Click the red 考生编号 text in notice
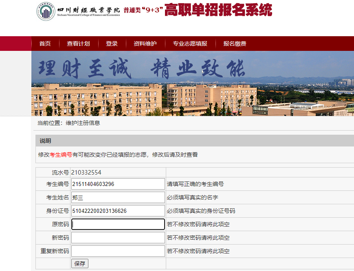 tap(61, 155)
